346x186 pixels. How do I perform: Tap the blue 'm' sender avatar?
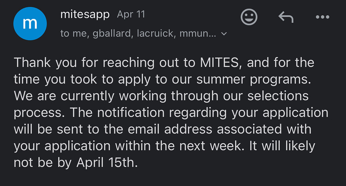30,24
